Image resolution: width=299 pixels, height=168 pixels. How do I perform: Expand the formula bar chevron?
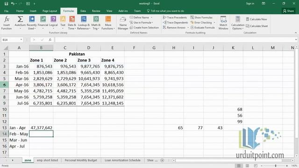pos(296,40)
